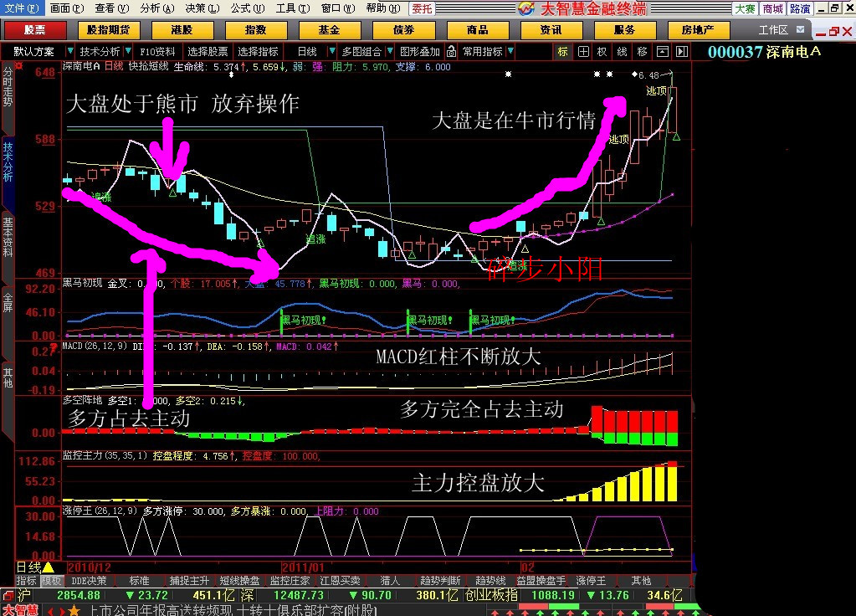The height and width of the screenshot is (616, 856).
Task: Click 选择指标 in toolbar
Action: [258, 51]
